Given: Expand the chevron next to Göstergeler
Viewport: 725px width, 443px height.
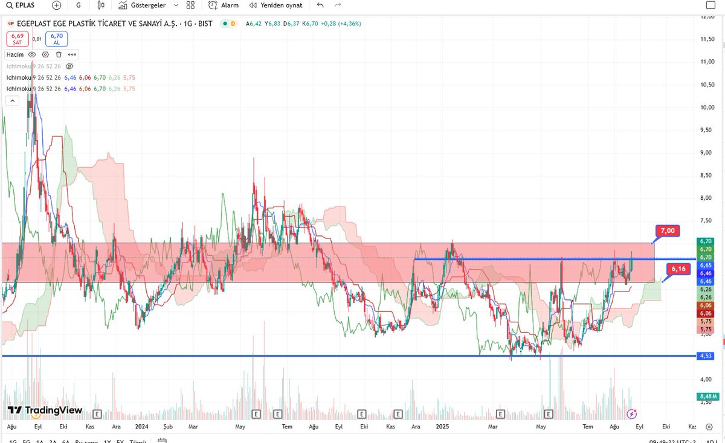Looking at the screenshot, I should pyautogui.click(x=176, y=5).
